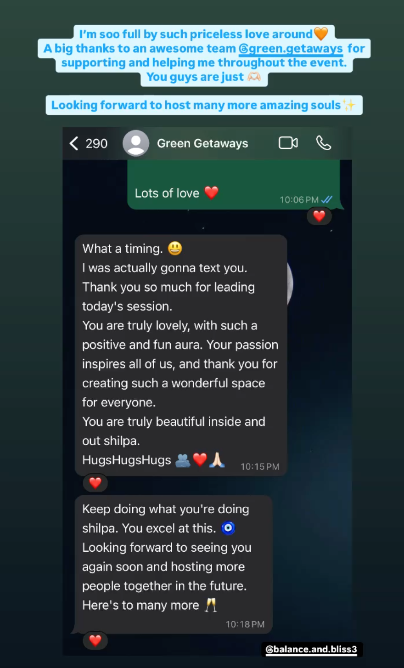The image size is (404, 668).
Task: Tap the grinning emoji after What a timing
Action: pos(175,249)
